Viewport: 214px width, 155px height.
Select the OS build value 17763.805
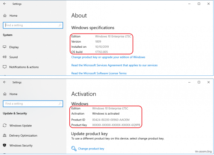101,52
